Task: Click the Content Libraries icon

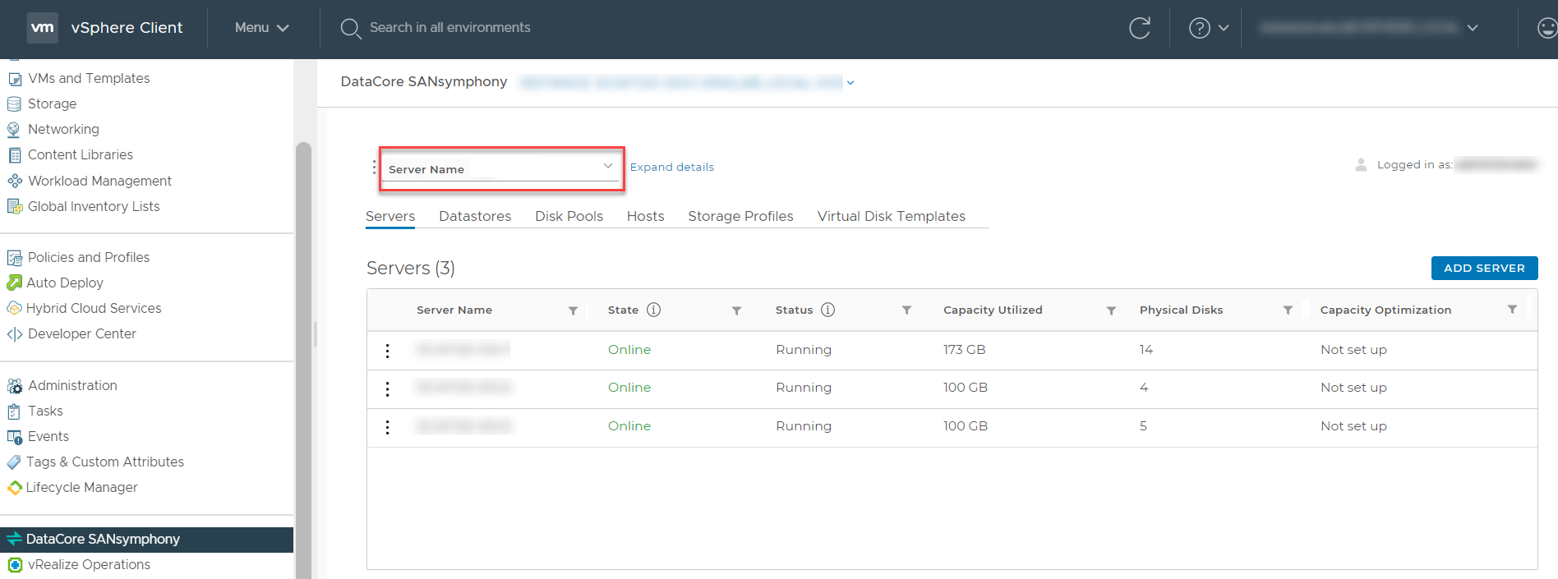Action: click(15, 155)
